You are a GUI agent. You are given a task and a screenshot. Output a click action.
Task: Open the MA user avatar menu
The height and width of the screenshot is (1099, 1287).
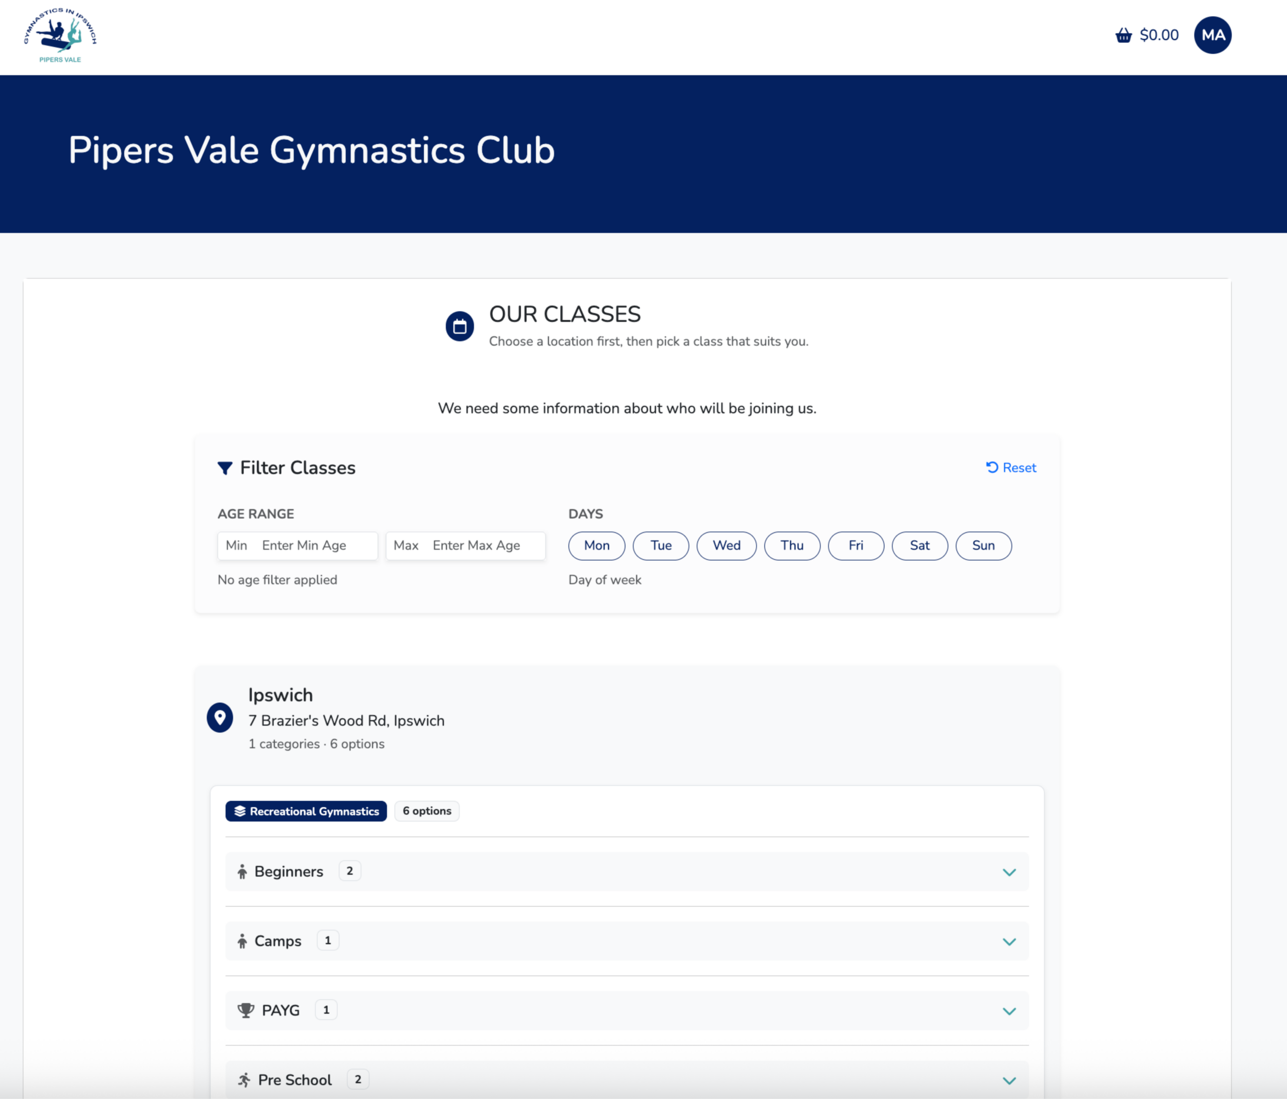tap(1212, 35)
